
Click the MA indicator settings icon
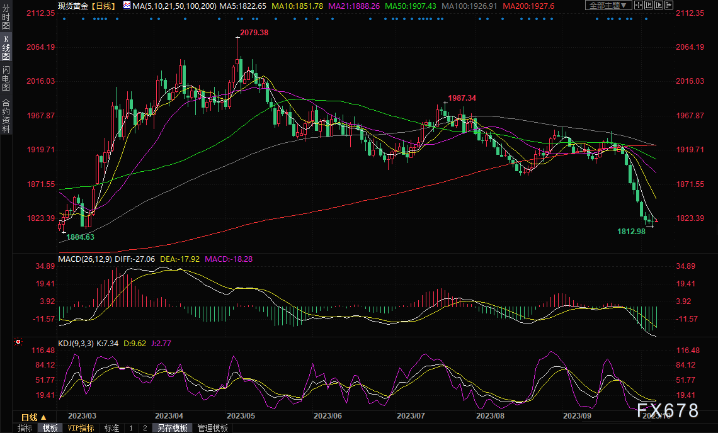coord(127,5)
